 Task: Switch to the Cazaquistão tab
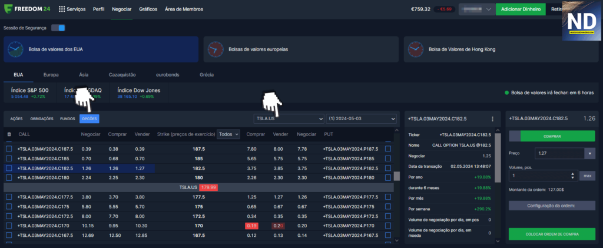click(x=122, y=75)
